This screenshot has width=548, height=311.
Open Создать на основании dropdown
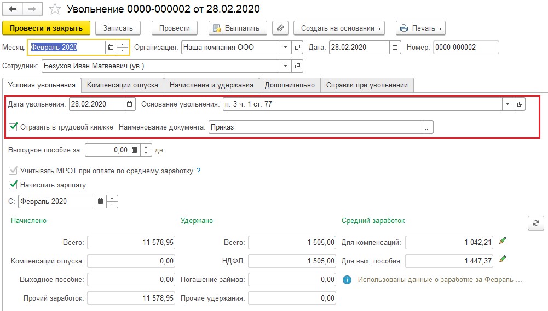pyautogui.click(x=339, y=28)
